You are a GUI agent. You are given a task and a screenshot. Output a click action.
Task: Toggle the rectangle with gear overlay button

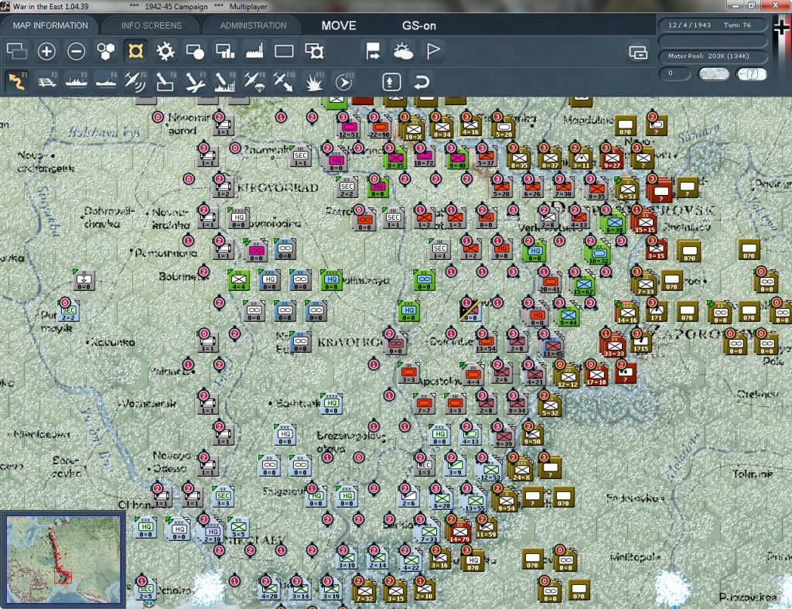tap(314, 51)
